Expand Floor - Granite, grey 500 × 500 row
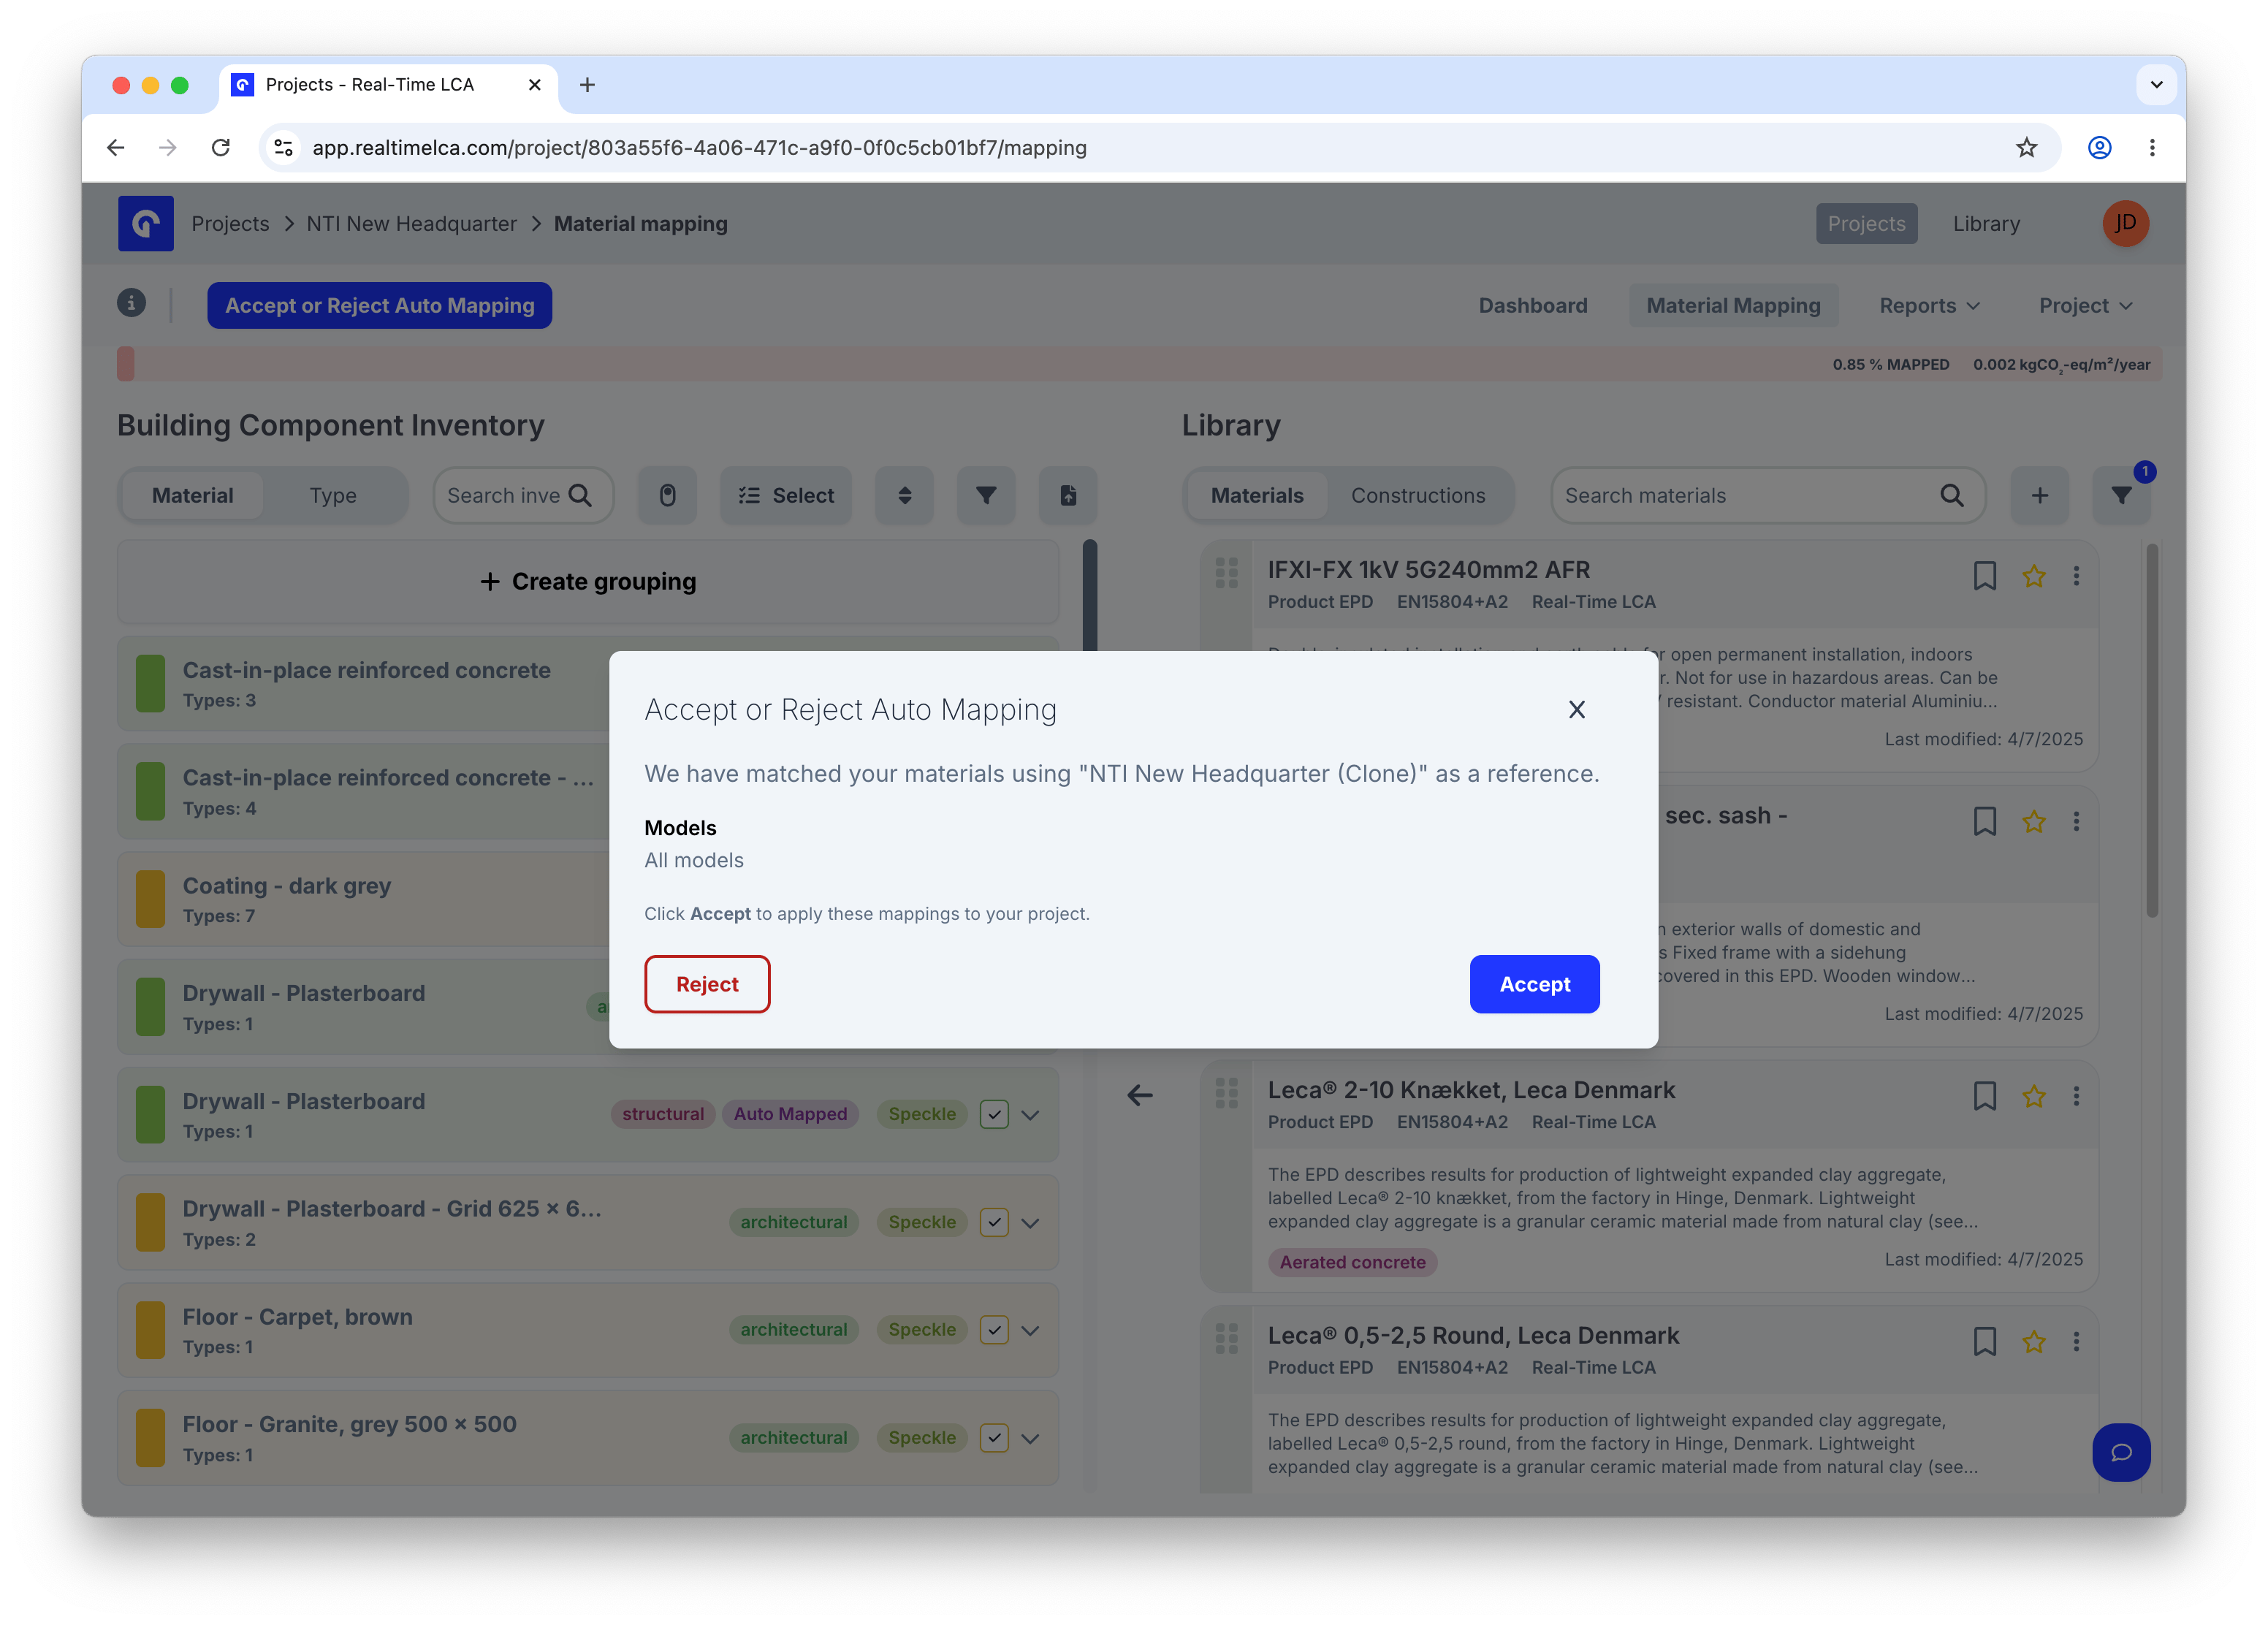Image resolution: width=2268 pixels, height=1625 pixels. pyautogui.click(x=1030, y=1438)
